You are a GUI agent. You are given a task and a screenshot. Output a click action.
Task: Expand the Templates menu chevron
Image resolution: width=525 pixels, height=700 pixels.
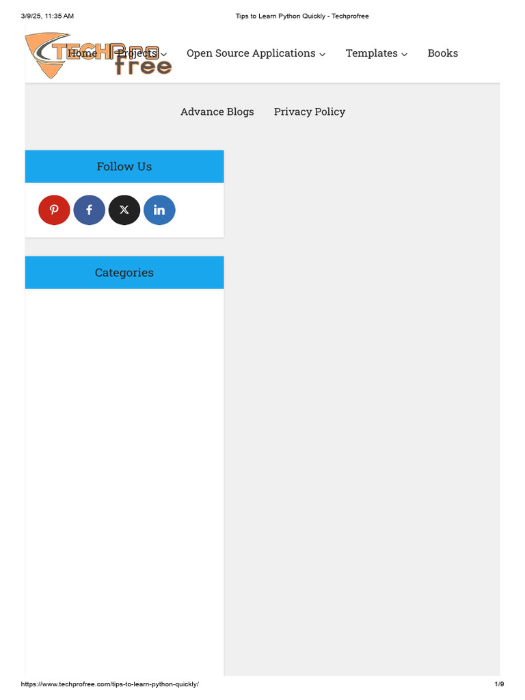coord(405,55)
